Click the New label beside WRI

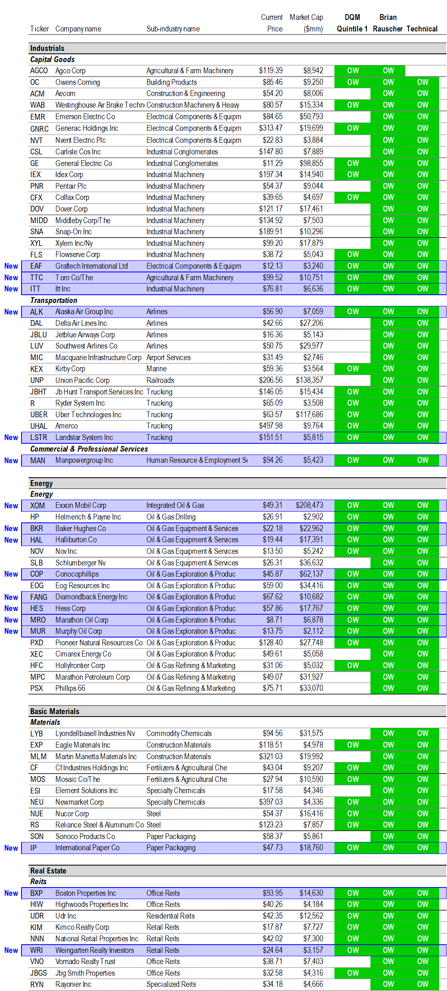11,950
